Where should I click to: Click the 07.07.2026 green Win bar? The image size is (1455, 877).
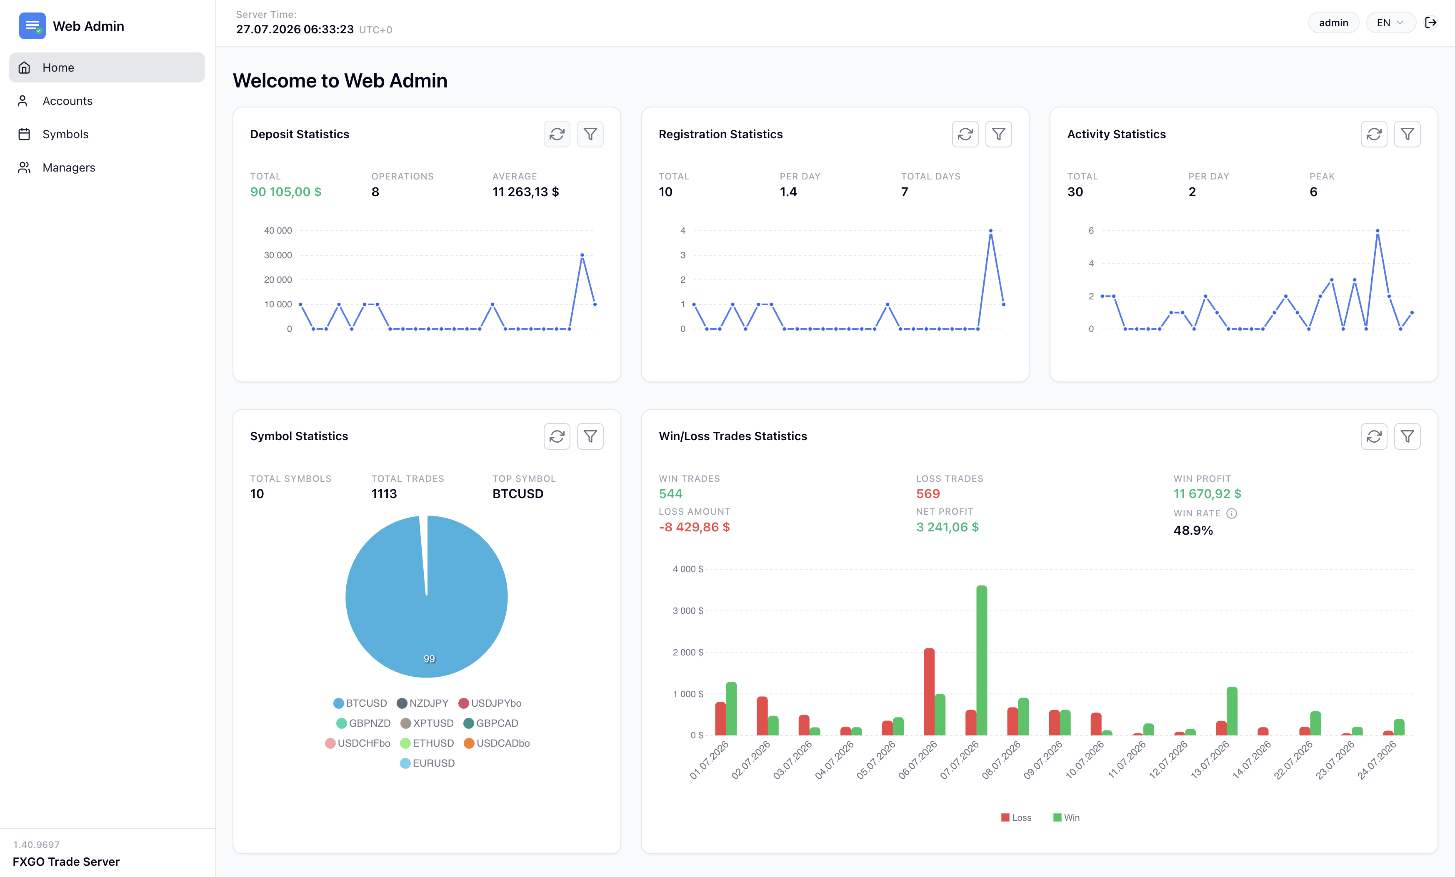pos(981,660)
